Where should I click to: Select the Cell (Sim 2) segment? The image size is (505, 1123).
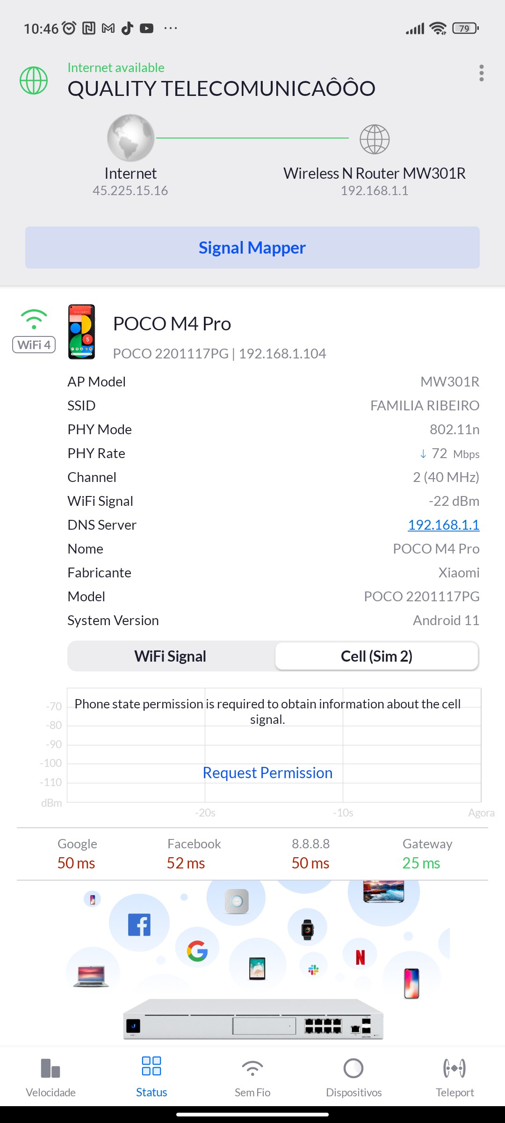(376, 656)
